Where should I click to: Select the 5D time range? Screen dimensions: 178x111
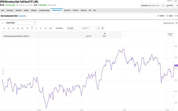pos(9,28)
